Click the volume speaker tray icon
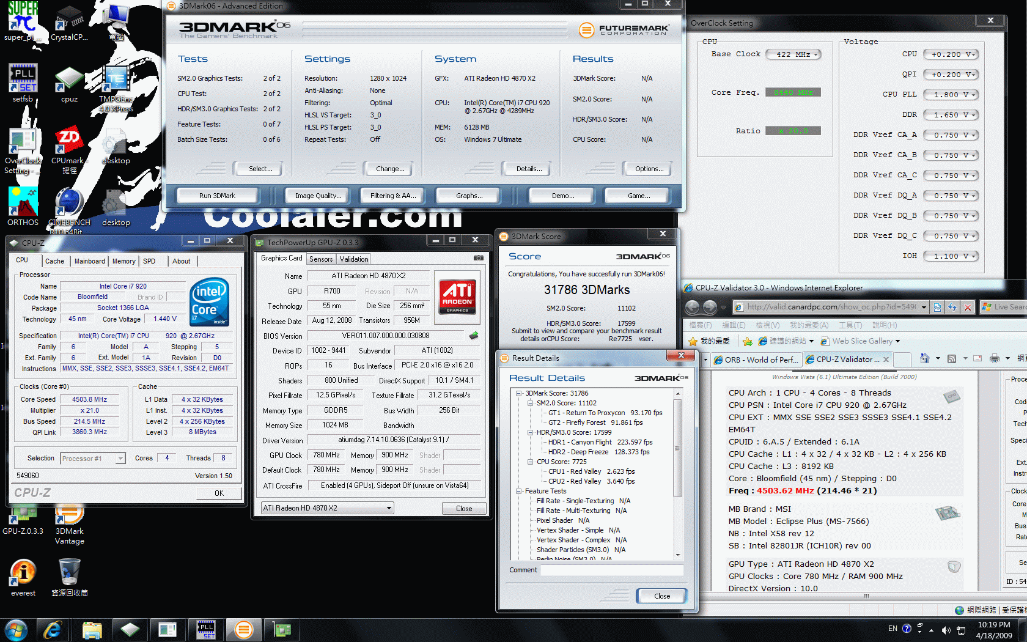This screenshot has height=642, width=1027. pyautogui.click(x=946, y=629)
